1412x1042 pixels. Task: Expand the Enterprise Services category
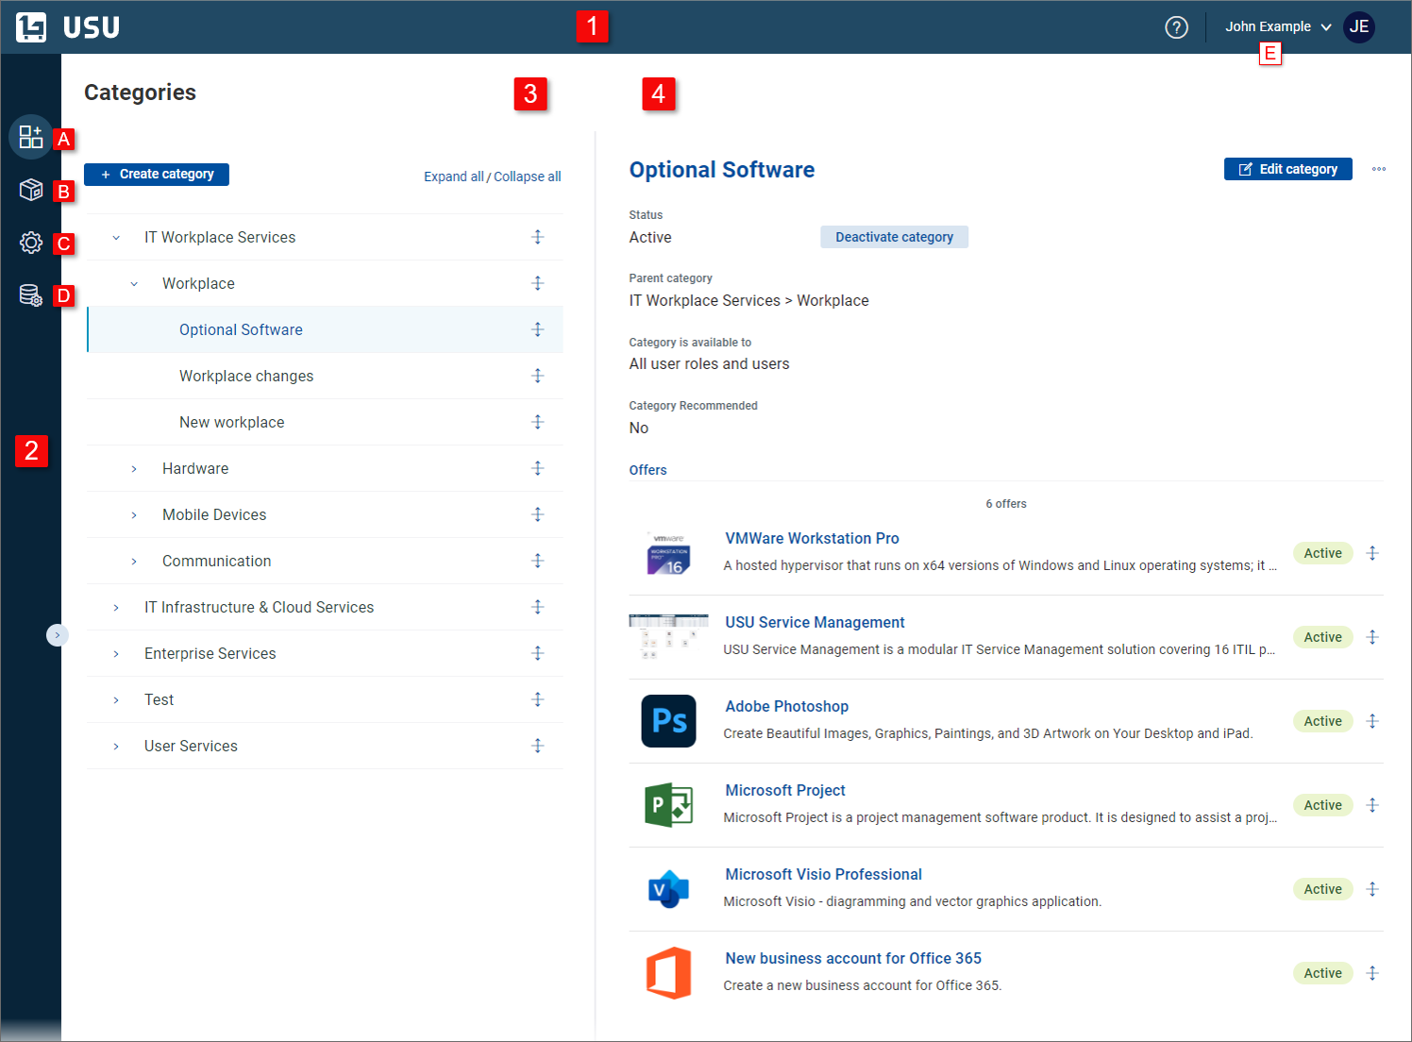coord(116,653)
